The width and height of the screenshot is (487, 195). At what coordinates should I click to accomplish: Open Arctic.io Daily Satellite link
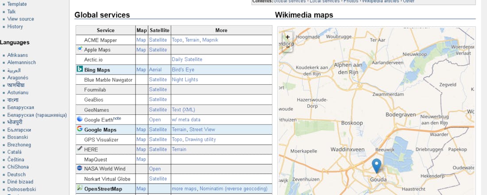click(x=187, y=59)
